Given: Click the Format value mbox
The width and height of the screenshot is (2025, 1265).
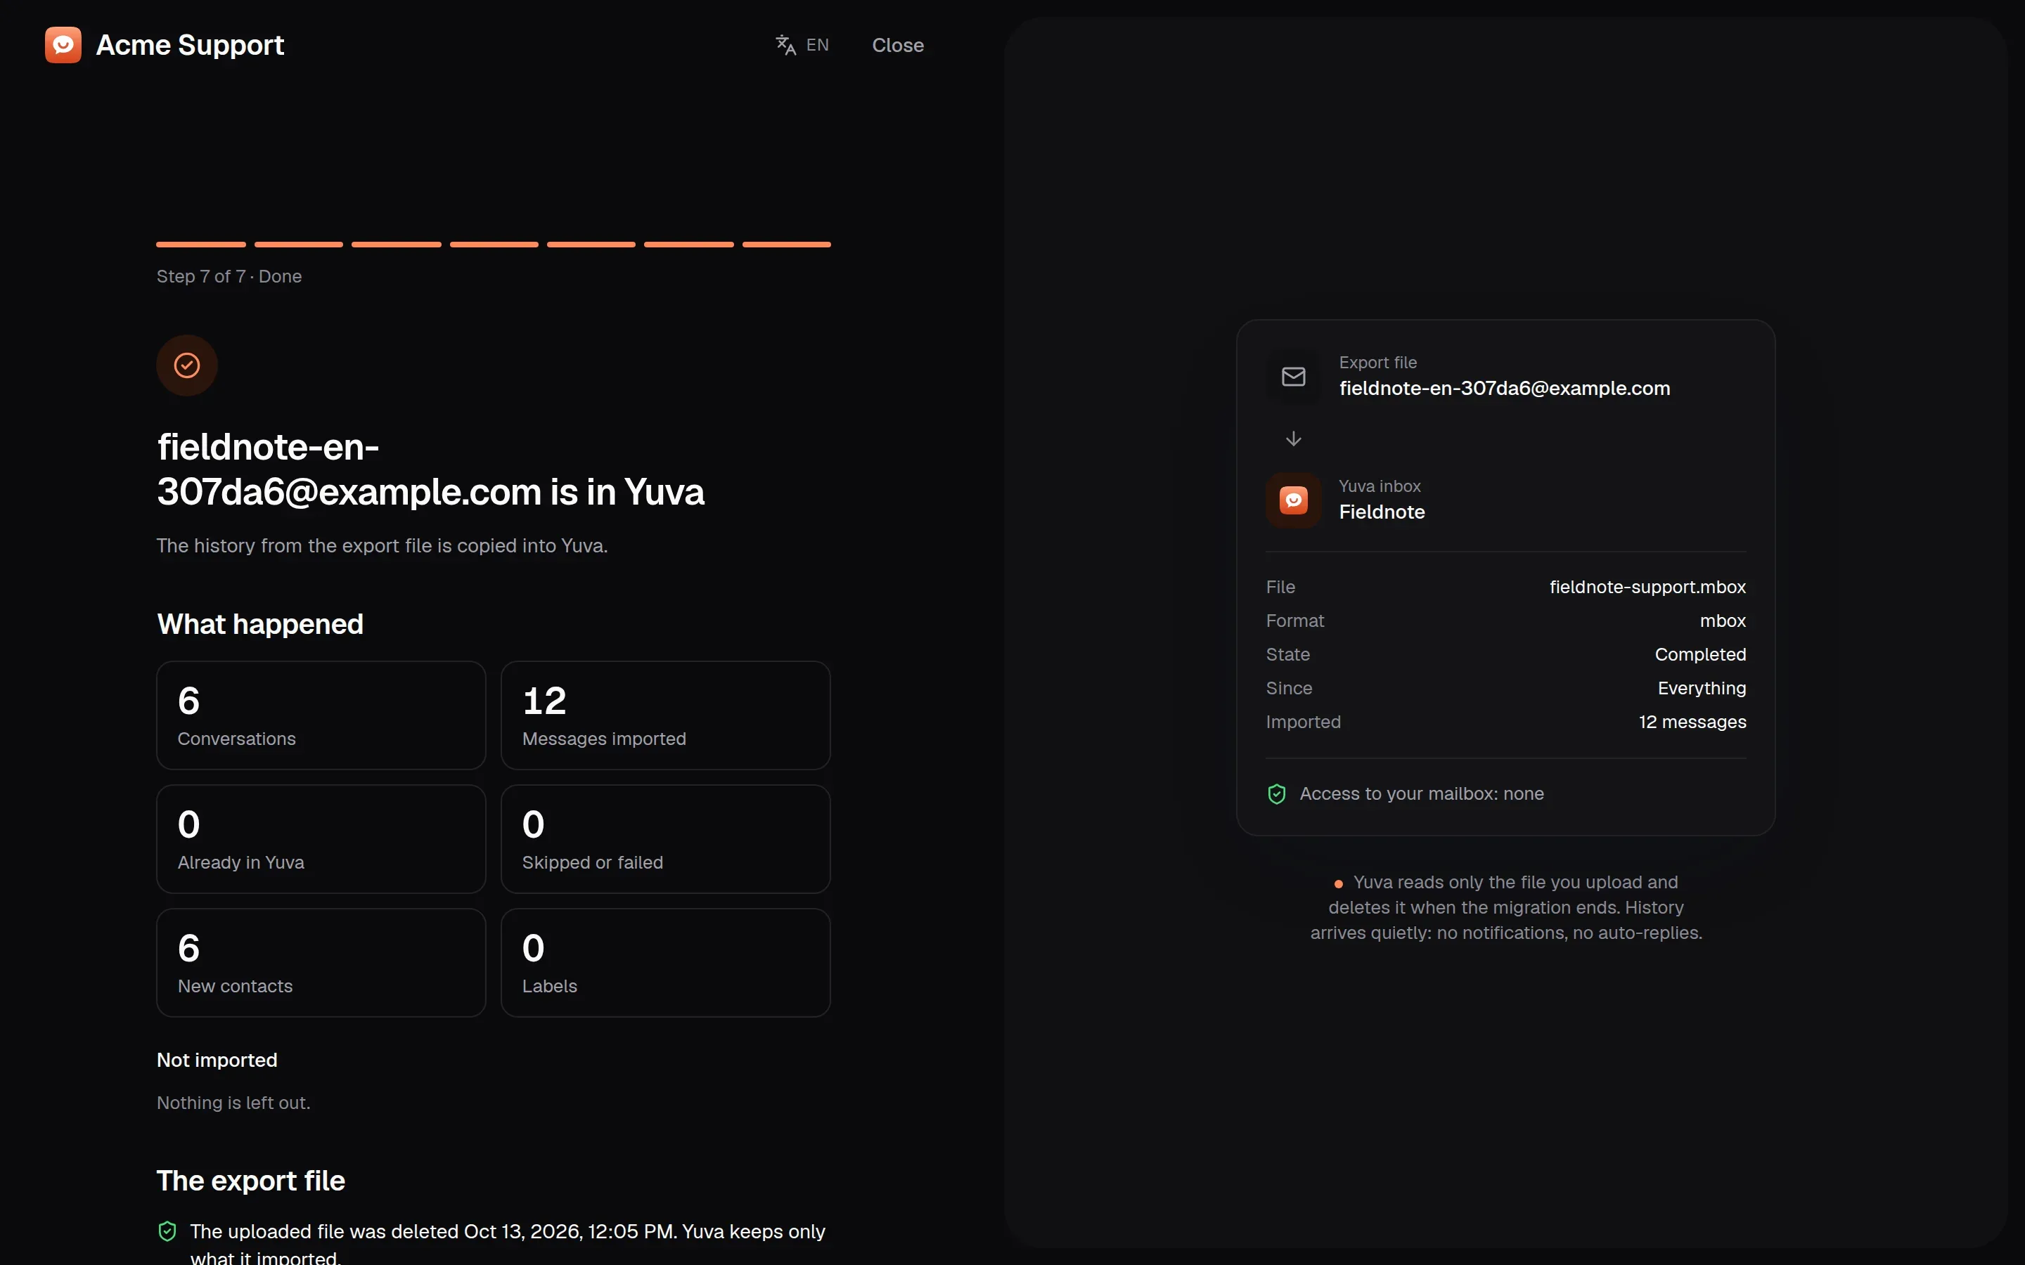Looking at the screenshot, I should pos(1723,621).
